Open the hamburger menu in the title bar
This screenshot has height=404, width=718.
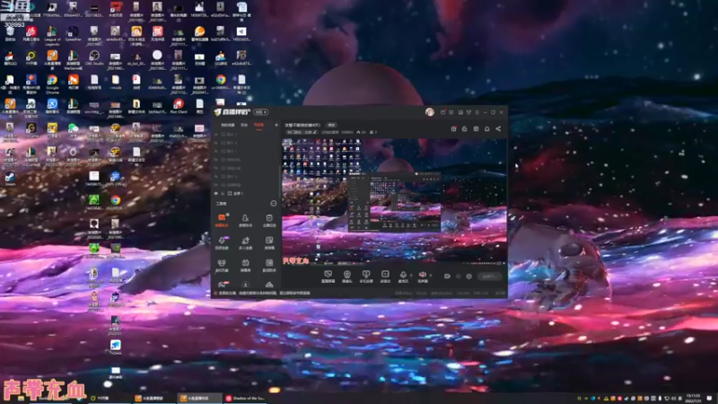477,112
